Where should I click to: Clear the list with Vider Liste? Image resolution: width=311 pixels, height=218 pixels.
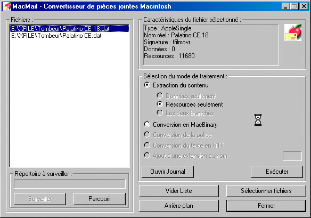pyautogui.click(x=179, y=191)
